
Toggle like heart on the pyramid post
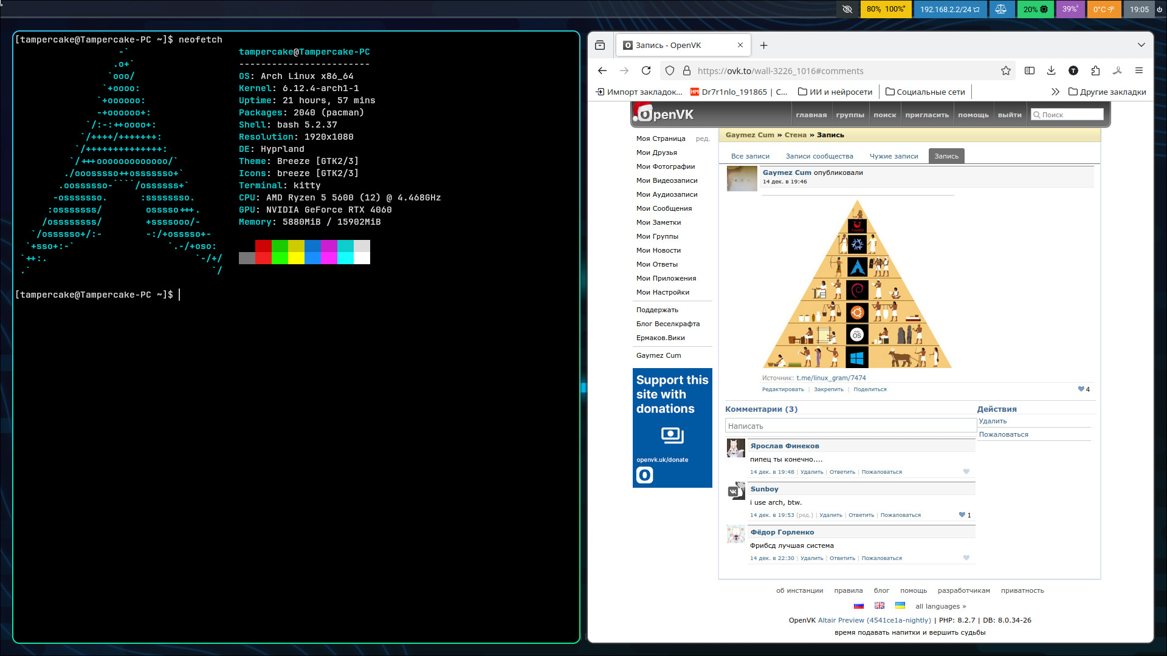(x=1081, y=389)
